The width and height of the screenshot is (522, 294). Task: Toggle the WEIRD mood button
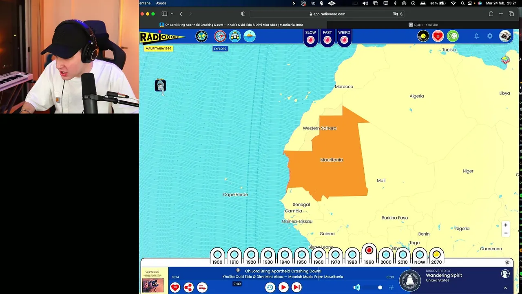[344, 38]
